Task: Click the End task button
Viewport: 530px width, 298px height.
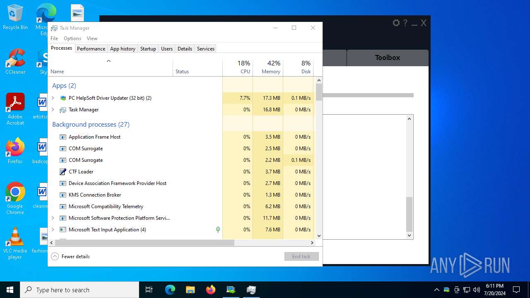Action: click(301, 257)
